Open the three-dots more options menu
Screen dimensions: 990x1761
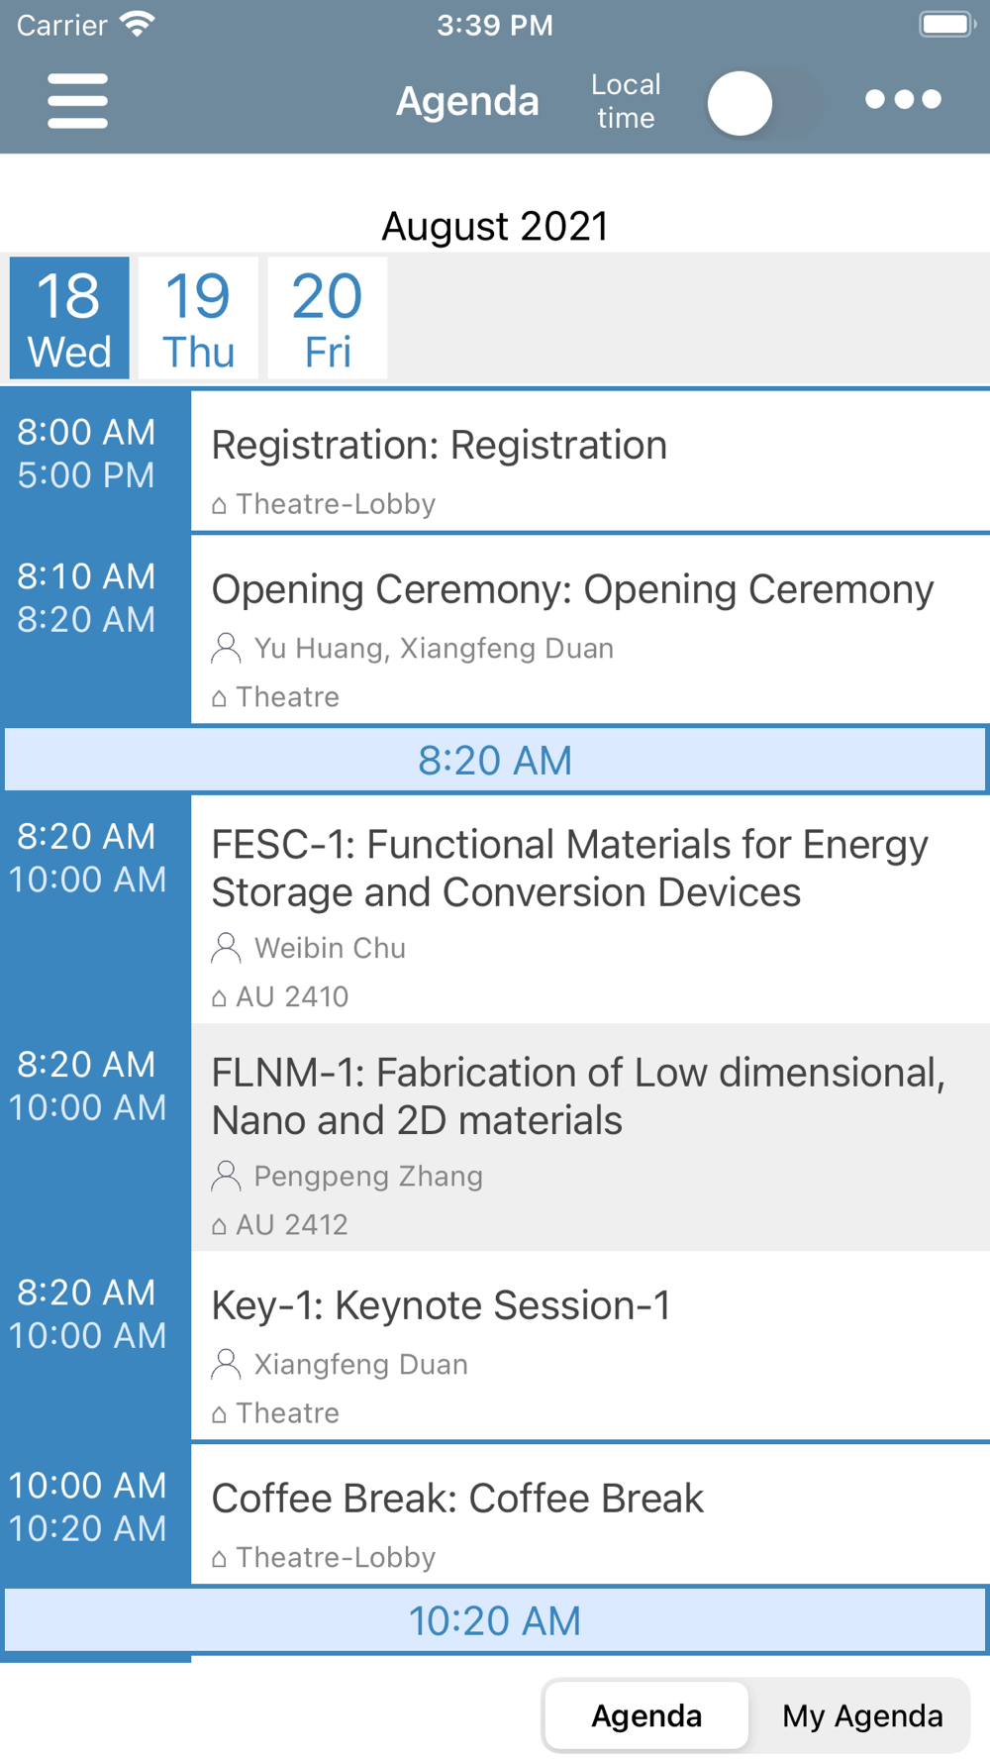coord(903,99)
